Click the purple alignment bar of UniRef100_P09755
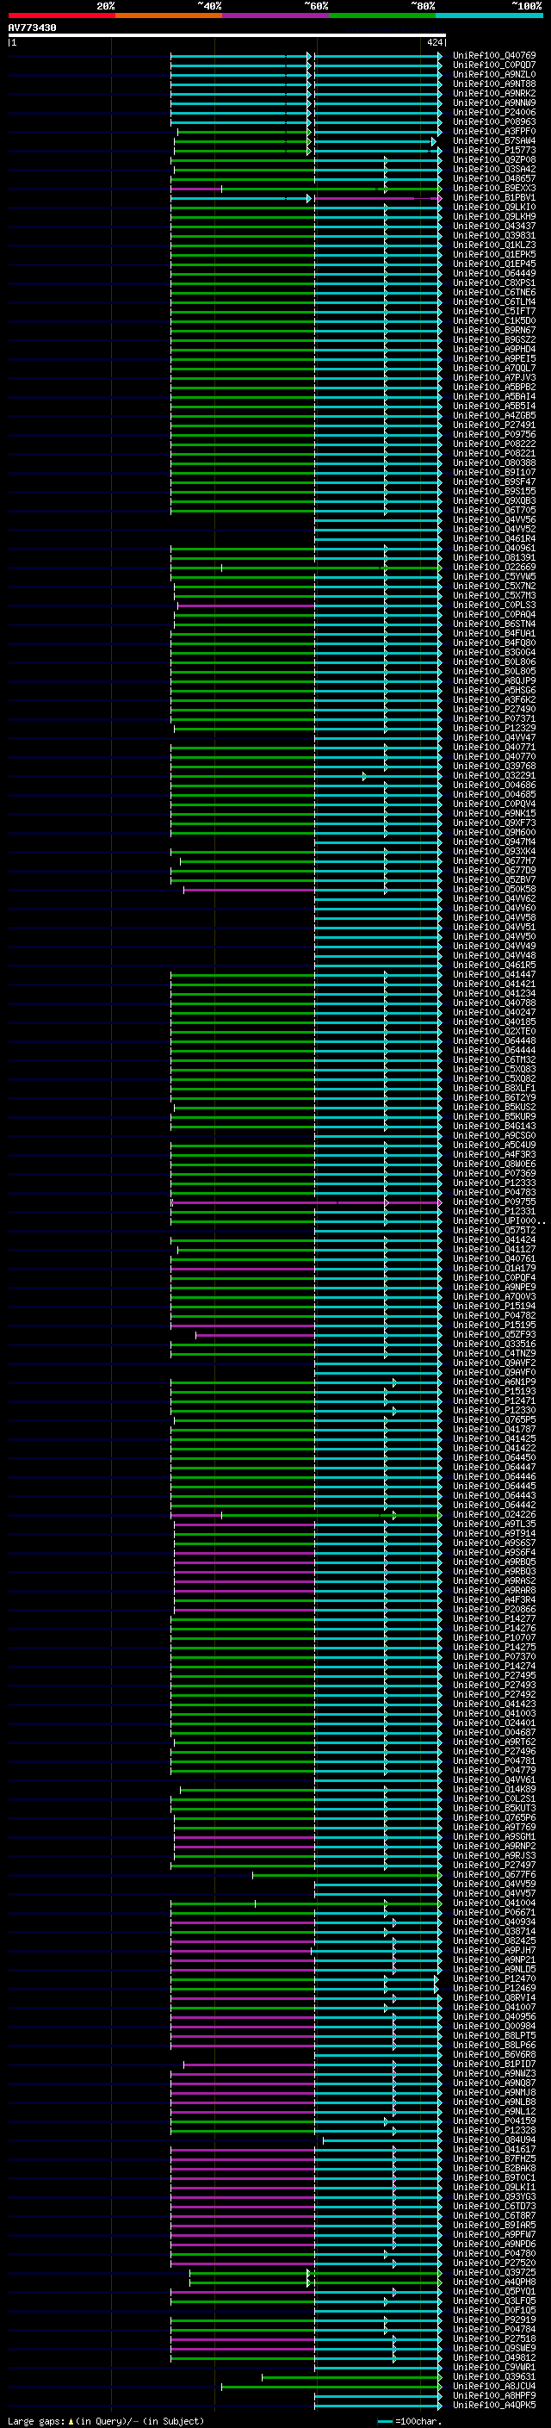The width and height of the screenshot is (551, 2428). (x=305, y=1202)
